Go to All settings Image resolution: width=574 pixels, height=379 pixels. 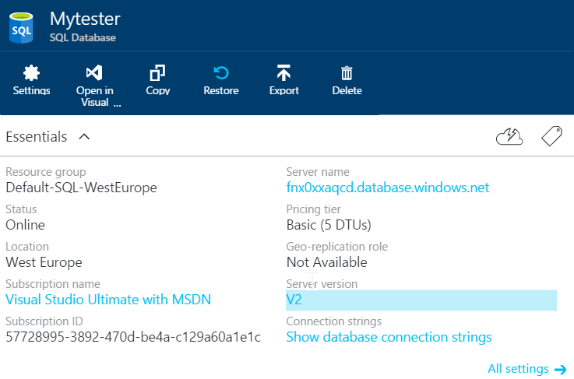point(527,369)
